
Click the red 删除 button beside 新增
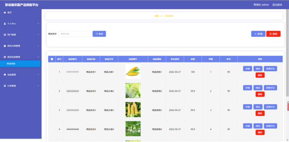[x=273, y=34]
